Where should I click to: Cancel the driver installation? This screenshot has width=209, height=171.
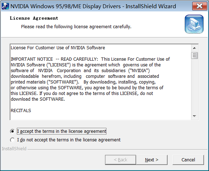coord(188,160)
